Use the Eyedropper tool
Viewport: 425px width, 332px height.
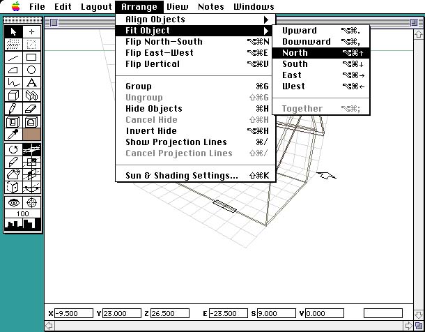(13, 133)
